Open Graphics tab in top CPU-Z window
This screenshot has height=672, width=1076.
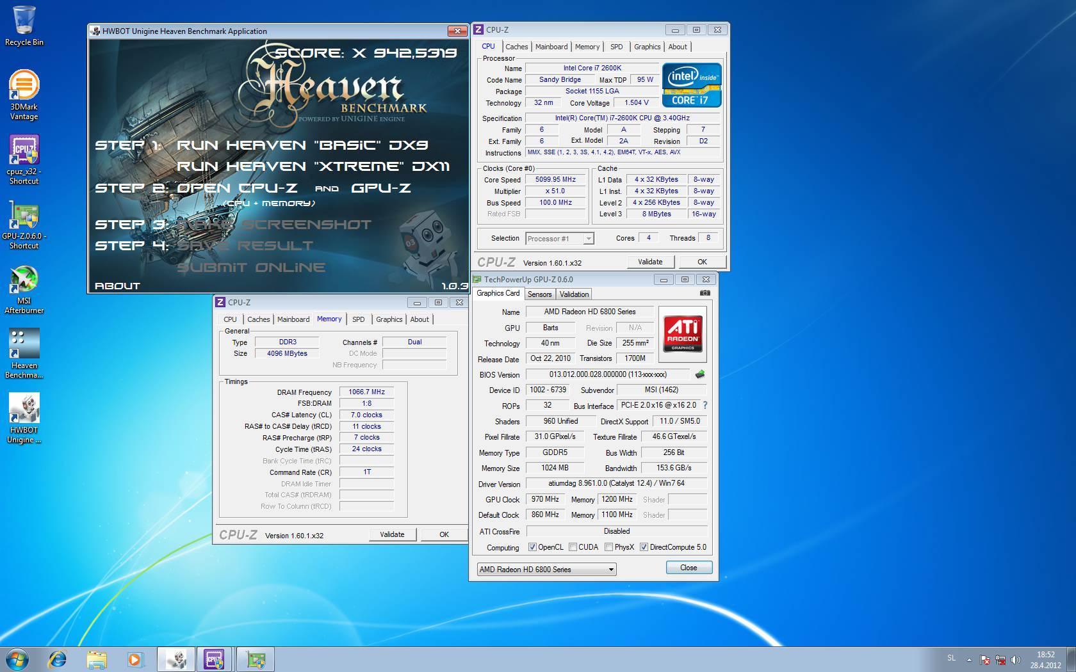click(647, 47)
